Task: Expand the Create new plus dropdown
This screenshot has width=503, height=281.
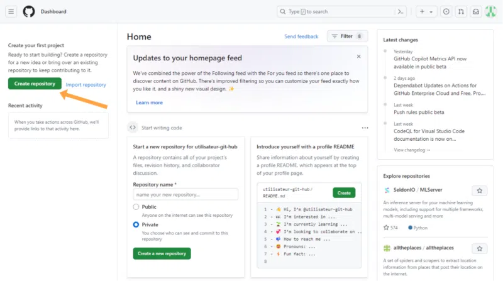Action: (x=426, y=11)
